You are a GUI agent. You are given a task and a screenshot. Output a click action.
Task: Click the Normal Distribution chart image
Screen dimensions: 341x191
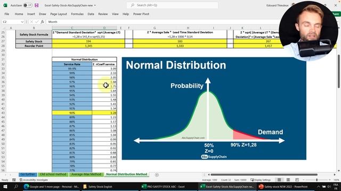coord(214,108)
